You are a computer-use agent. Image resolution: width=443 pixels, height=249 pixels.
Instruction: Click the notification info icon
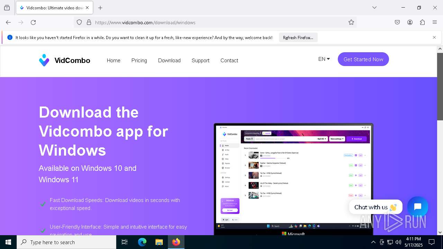(10, 37)
